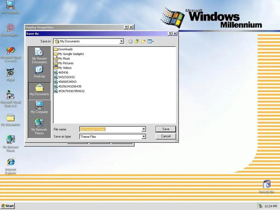
Task: Select the My Pictures folder
Action: coord(63,63)
